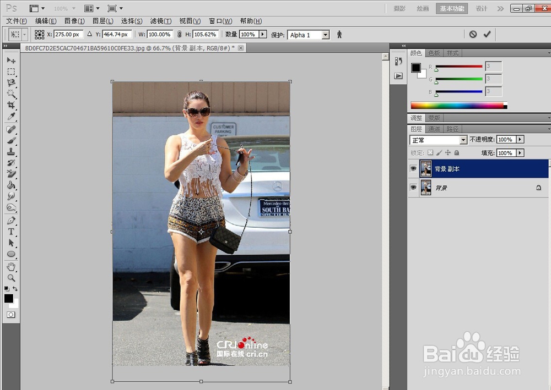Select the Hand tool

tap(11, 267)
